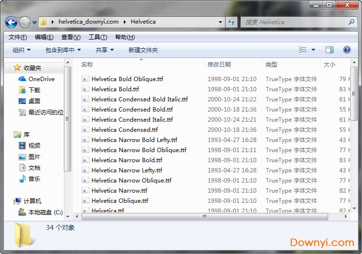Click navigation pane scroll down arrow

tap(68, 216)
